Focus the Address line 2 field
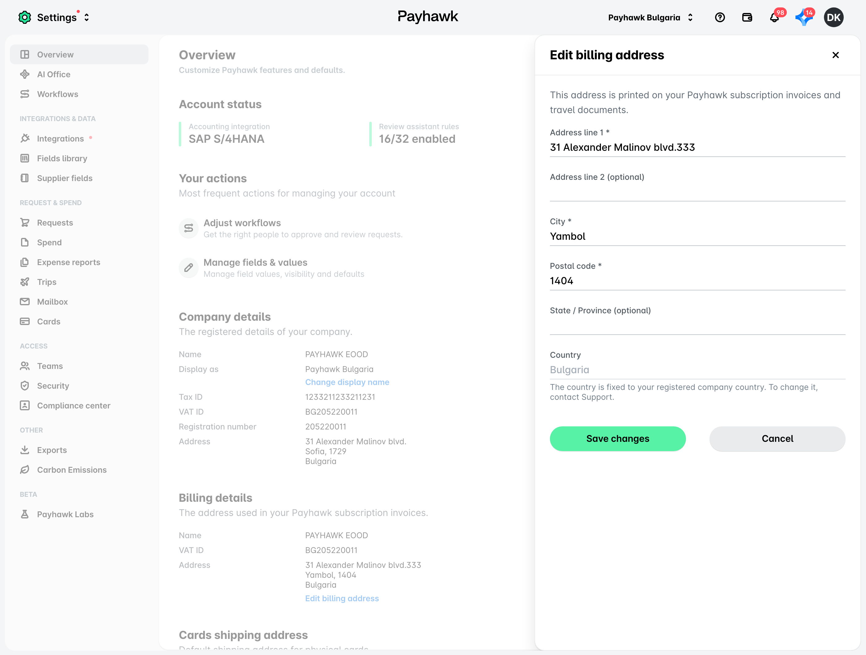 click(x=698, y=192)
